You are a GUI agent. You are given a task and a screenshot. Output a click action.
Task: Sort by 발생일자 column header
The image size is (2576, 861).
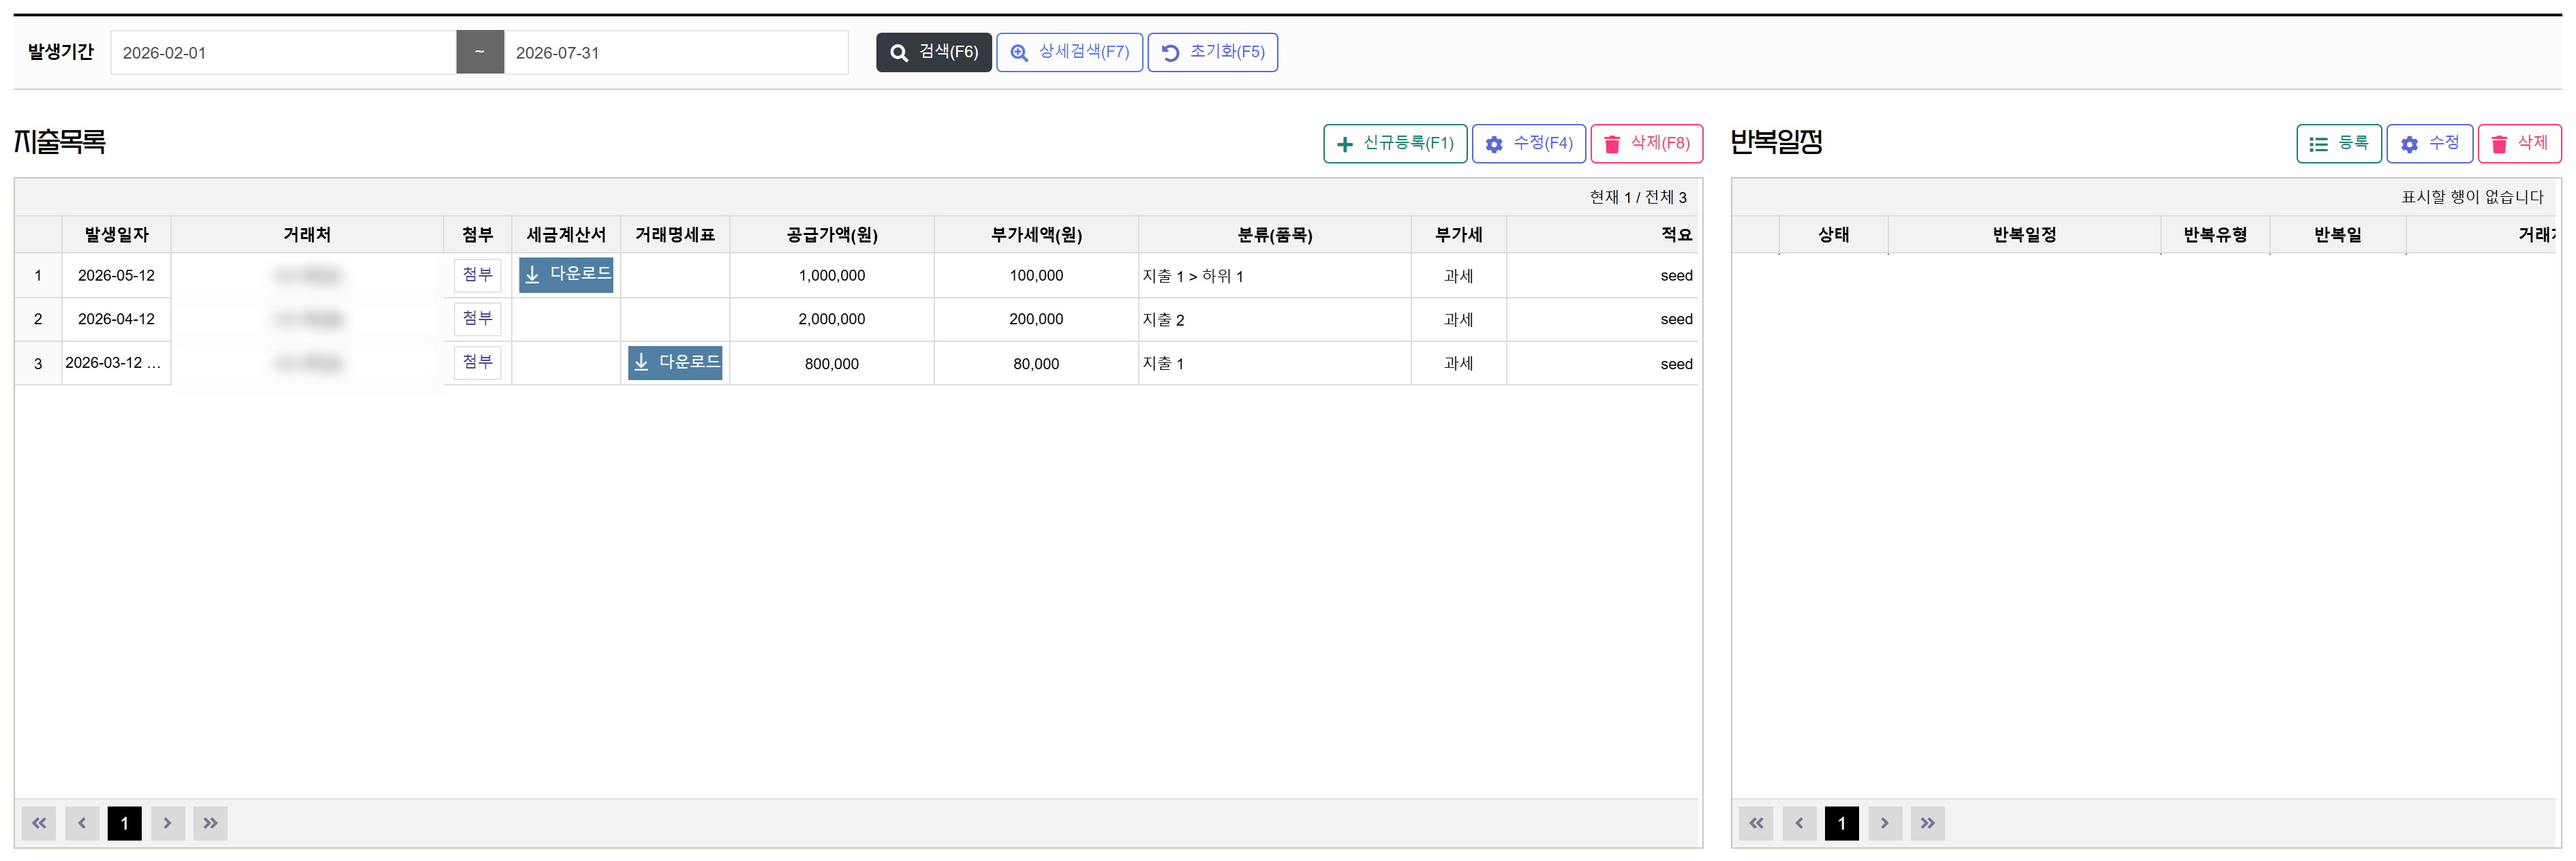(116, 235)
